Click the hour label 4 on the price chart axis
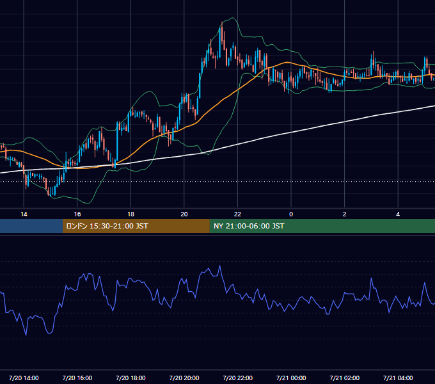Viewport: 435px width, 384px height. pos(398,214)
